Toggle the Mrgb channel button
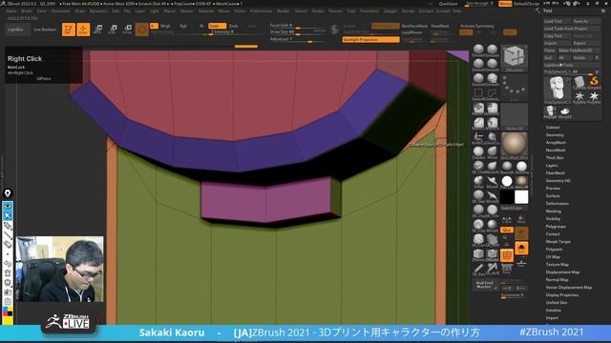The height and width of the screenshot is (343, 611). [x=165, y=26]
